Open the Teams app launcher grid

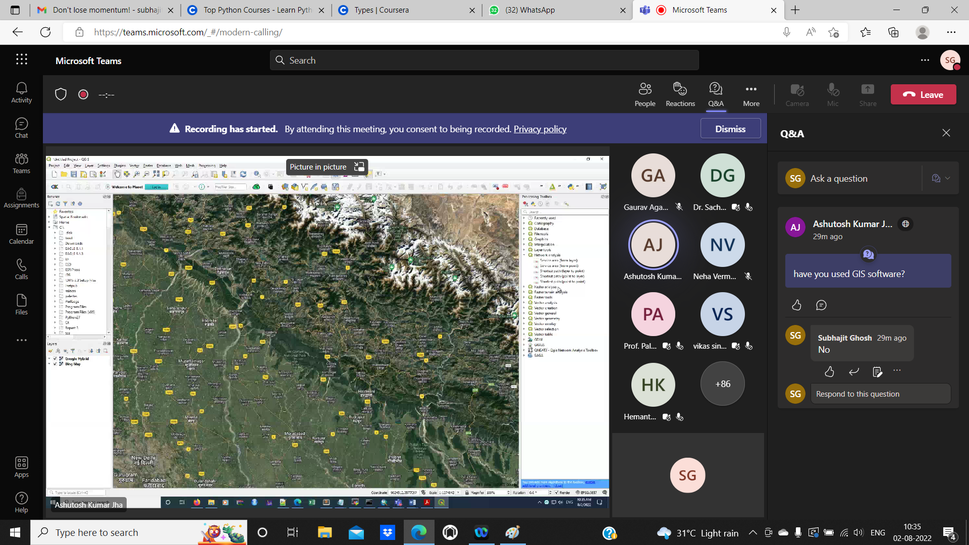[21, 60]
